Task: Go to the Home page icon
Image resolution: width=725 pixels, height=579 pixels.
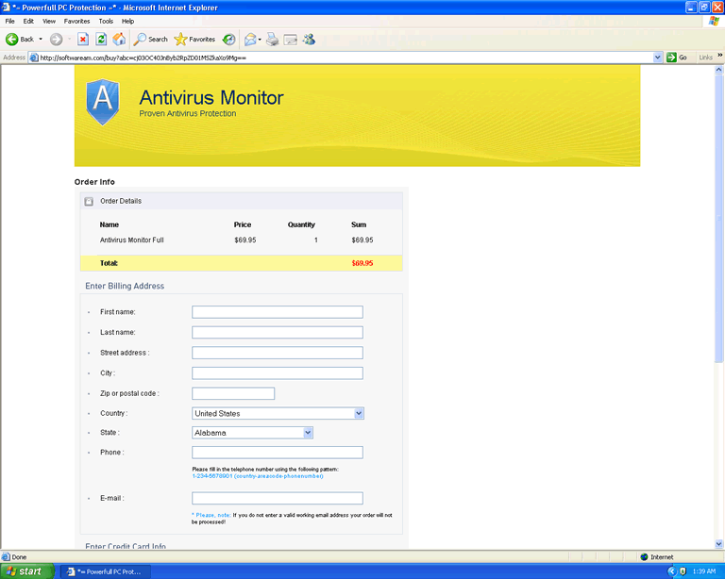Action: coord(119,39)
